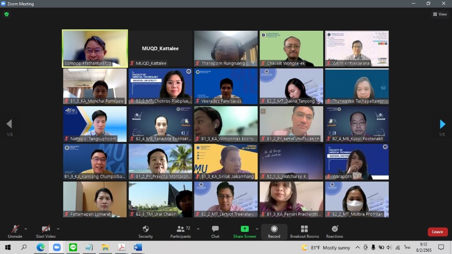
Task: Select the MUQD_Kattalee video tile
Action: [160, 49]
